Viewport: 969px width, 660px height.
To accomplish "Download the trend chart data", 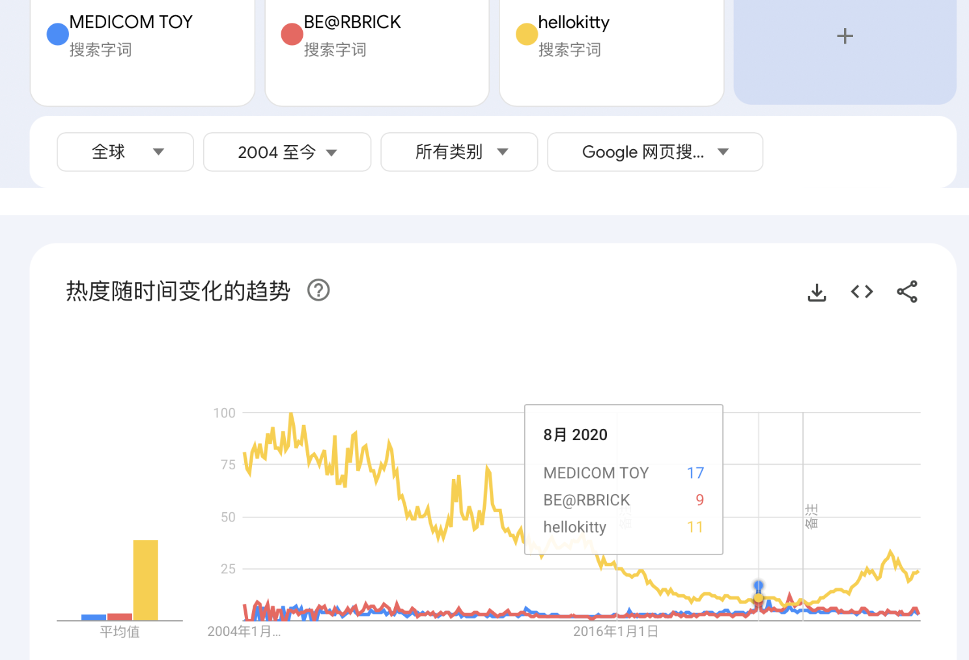I will pos(817,292).
